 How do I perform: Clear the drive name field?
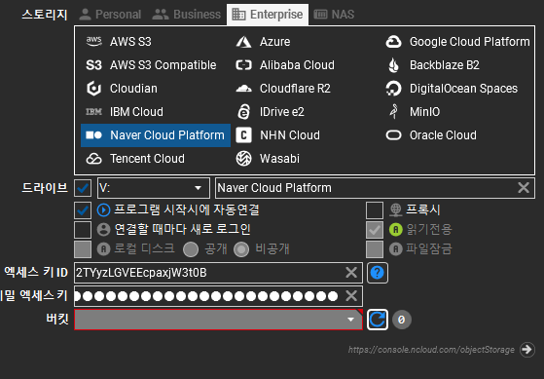pyautogui.click(x=524, y=188)
